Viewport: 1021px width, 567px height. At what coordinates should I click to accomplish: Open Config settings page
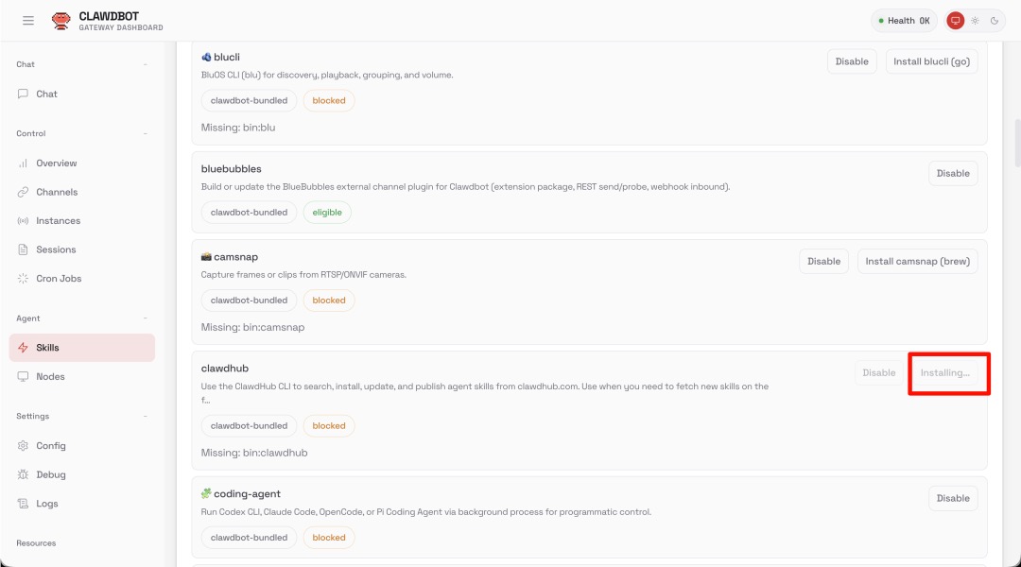coord(51,446)
